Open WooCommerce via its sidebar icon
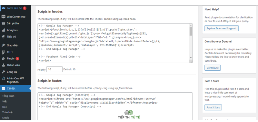This screenshot has height=122, width=258. click(x=4, y=17)
